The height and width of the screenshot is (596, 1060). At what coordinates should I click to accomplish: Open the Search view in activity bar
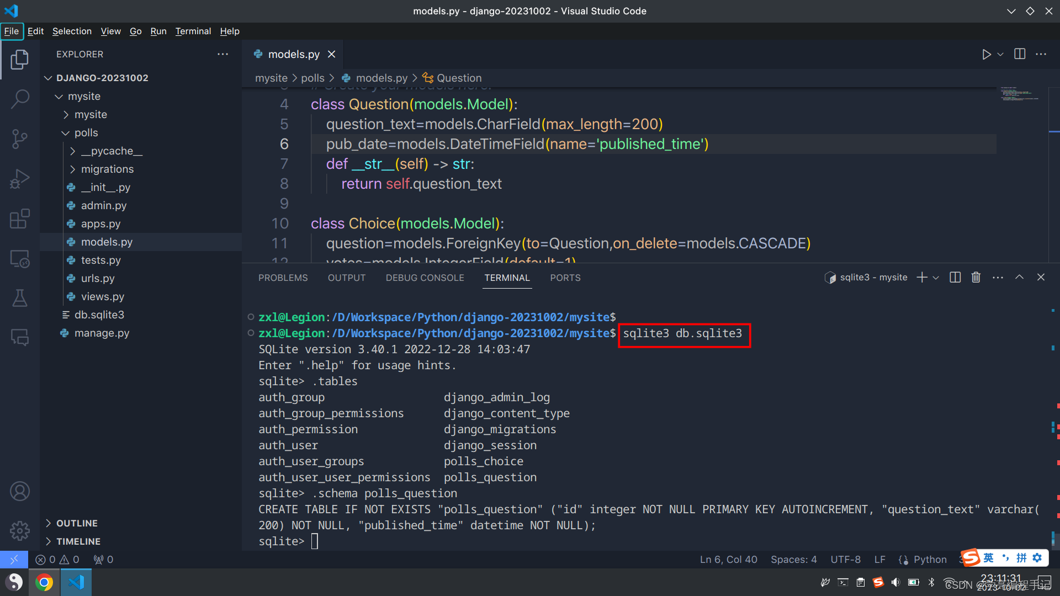click(20, 99)
